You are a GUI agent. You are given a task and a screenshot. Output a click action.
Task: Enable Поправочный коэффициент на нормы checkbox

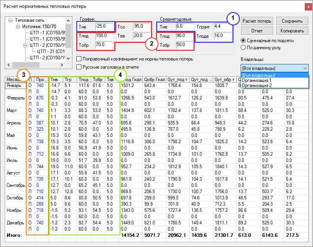click(79, 59)
